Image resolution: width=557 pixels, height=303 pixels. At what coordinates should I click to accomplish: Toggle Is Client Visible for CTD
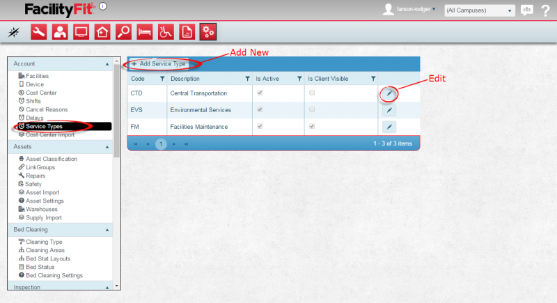click(312, 93)
